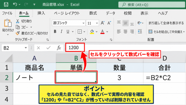Click the fx insert function icon

click(x=59, y=48)
